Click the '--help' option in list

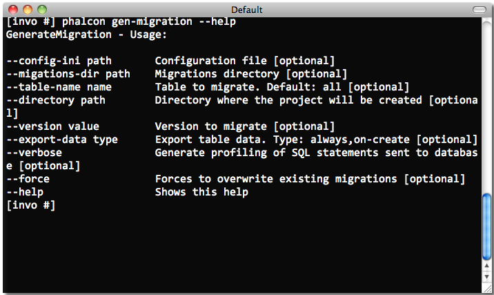25,192
